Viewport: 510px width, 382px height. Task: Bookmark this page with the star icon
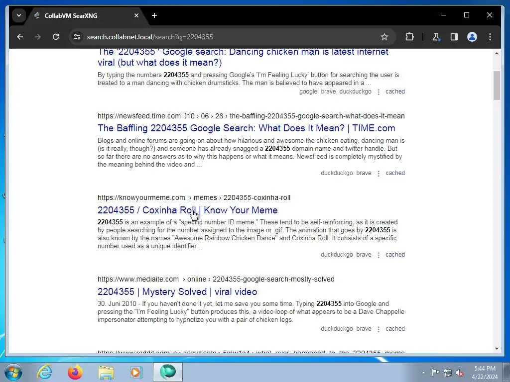[x=384, y=37]
